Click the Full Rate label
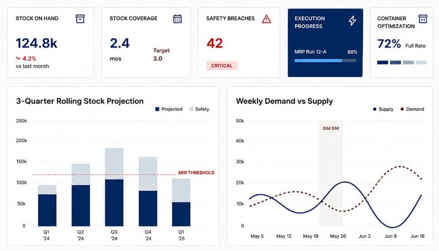 point(416,46)
